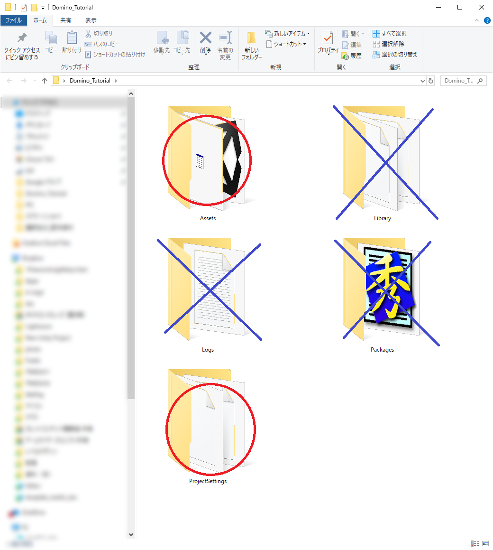Click すべて選択 (Select all)
493x550 pixels.
[x=390, y=33]
